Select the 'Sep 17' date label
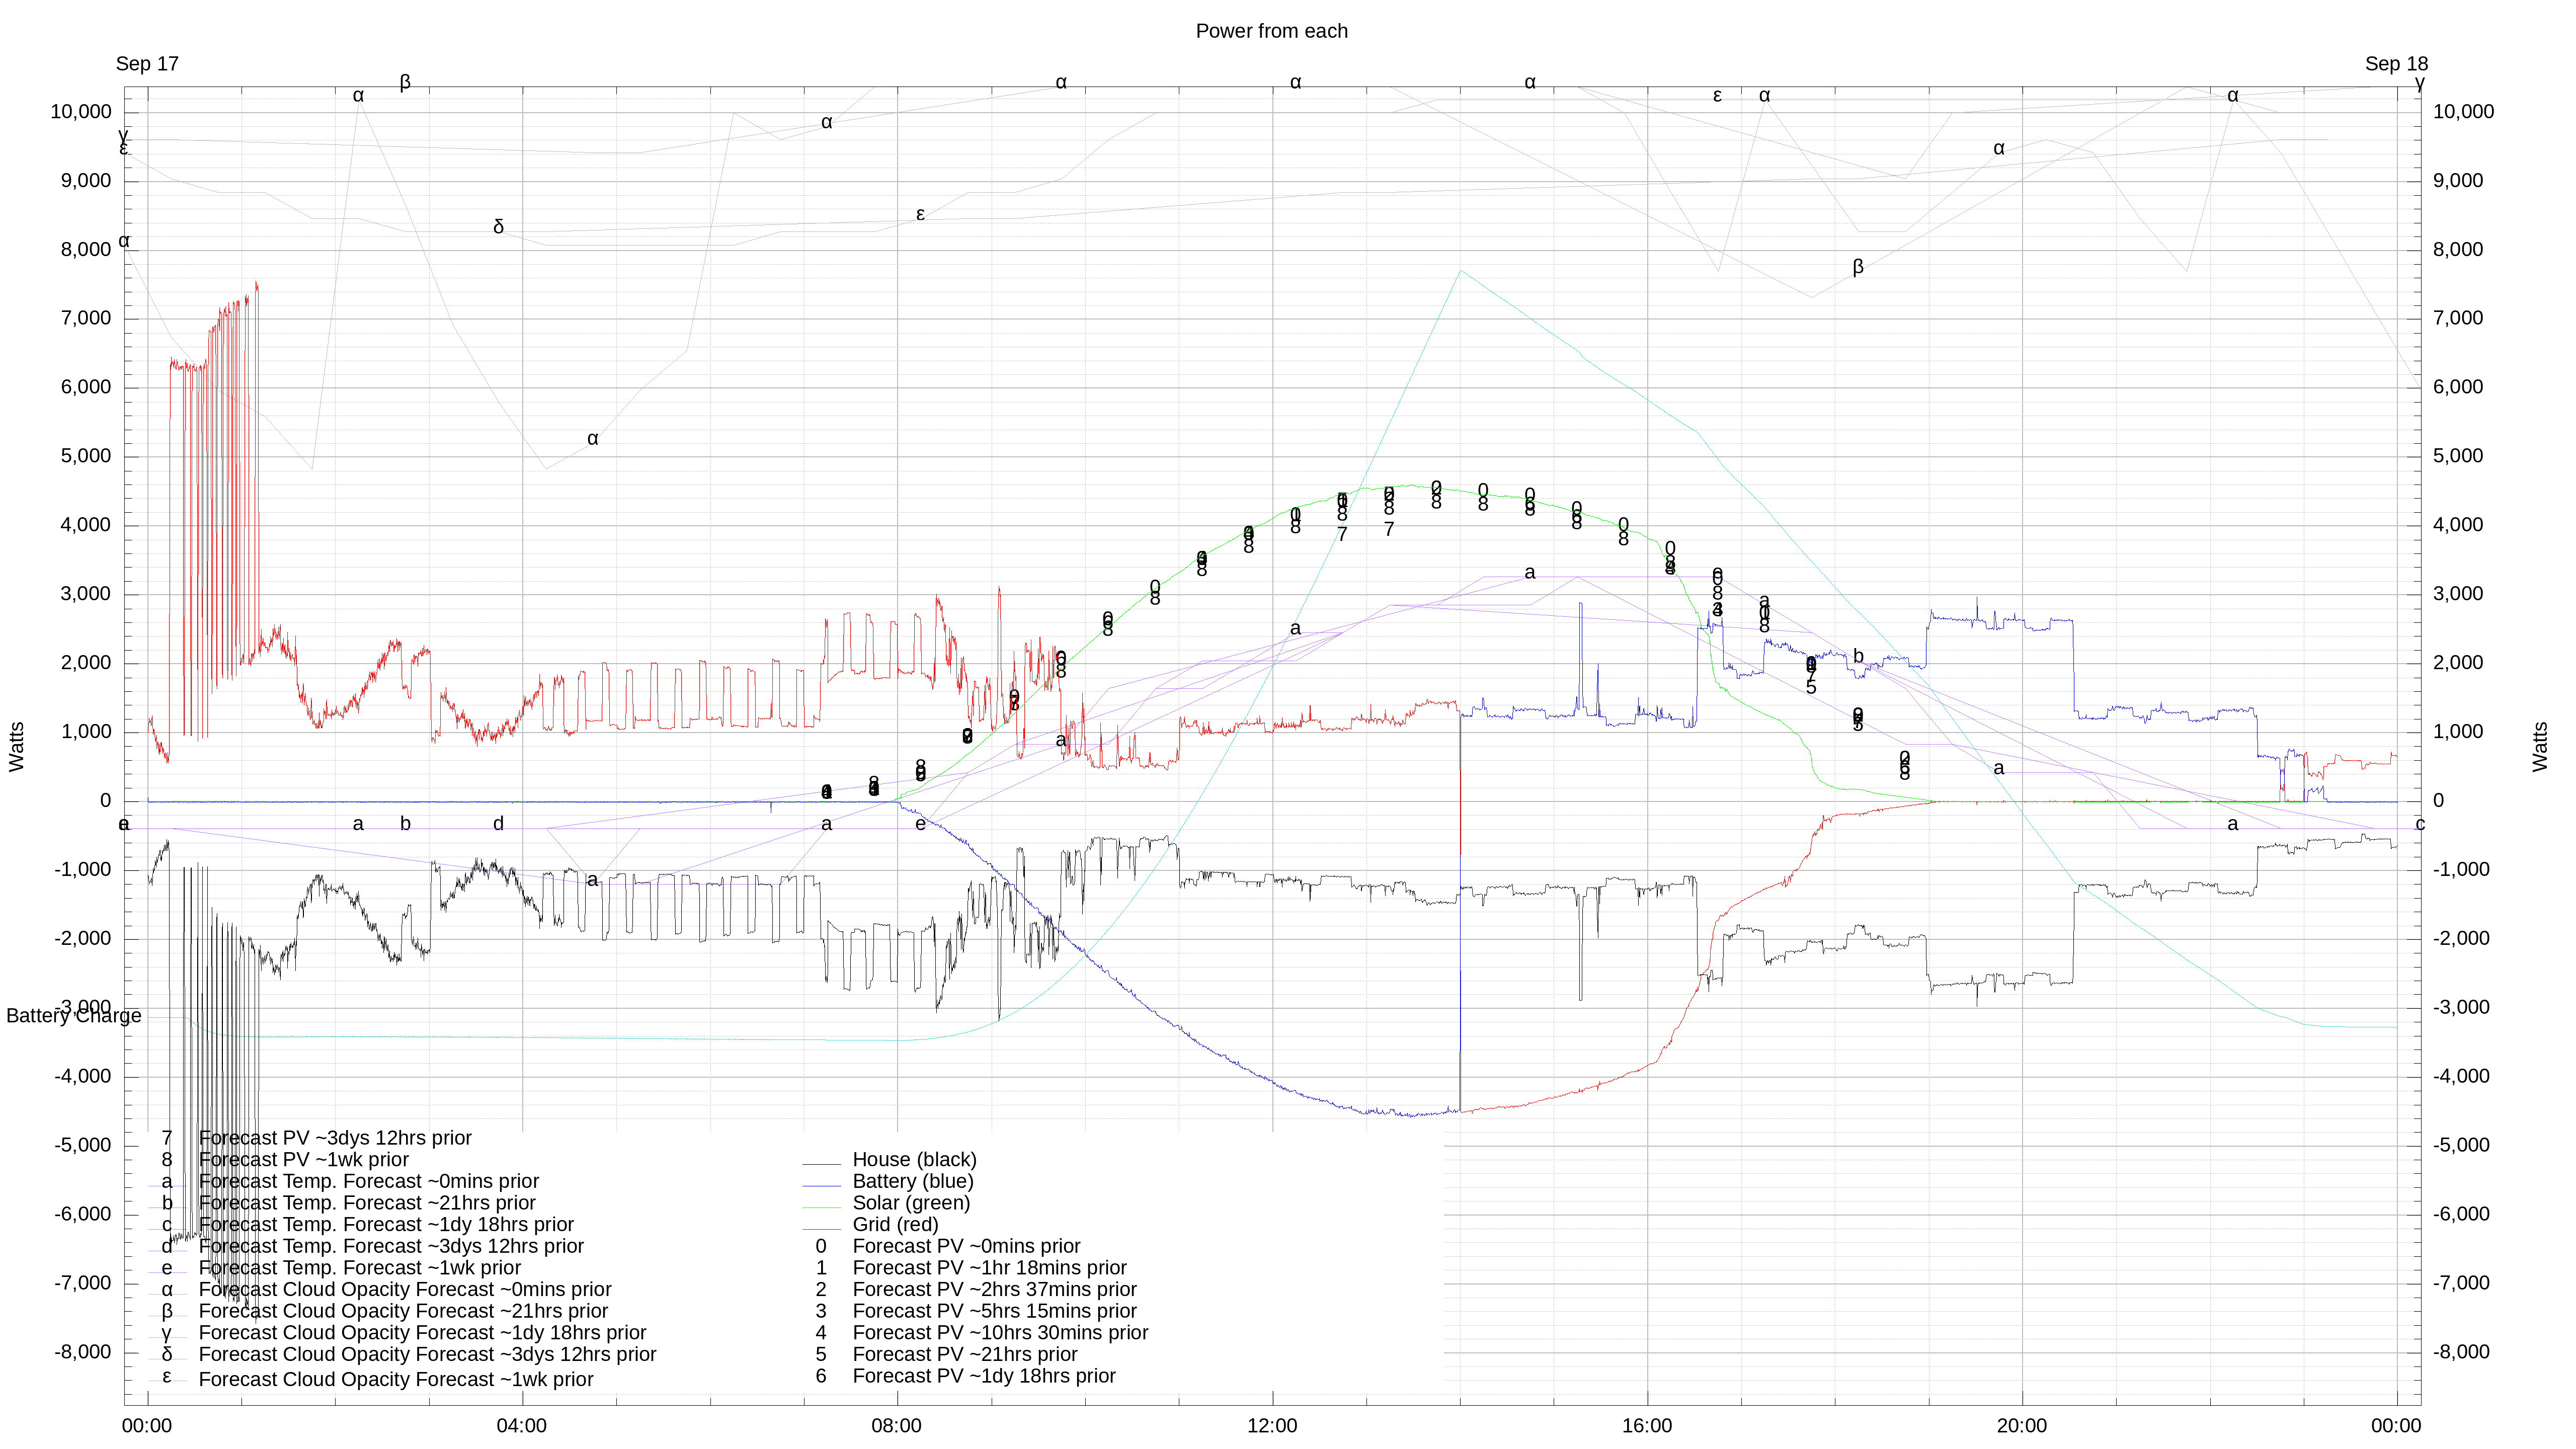 click(x=147, y=64)
